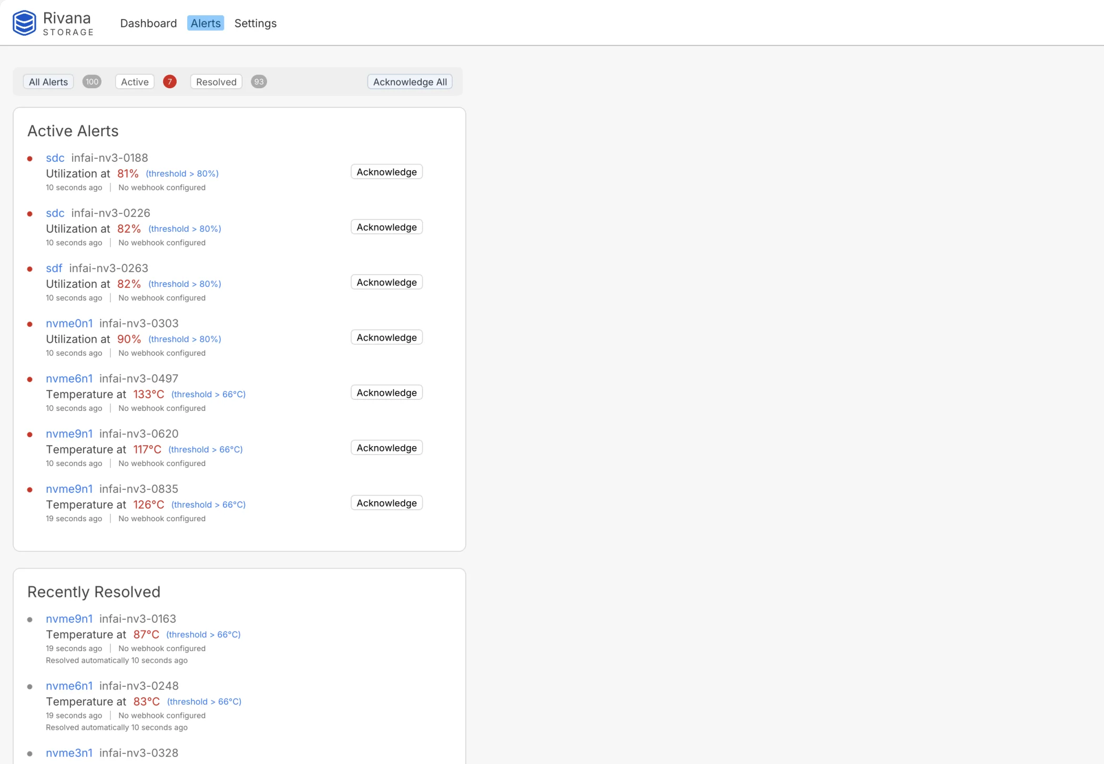Viewport: 1104px width, 764px height.
Task: Acknowledge the infai-nv3-0835 alert
Action: [387, 503]
